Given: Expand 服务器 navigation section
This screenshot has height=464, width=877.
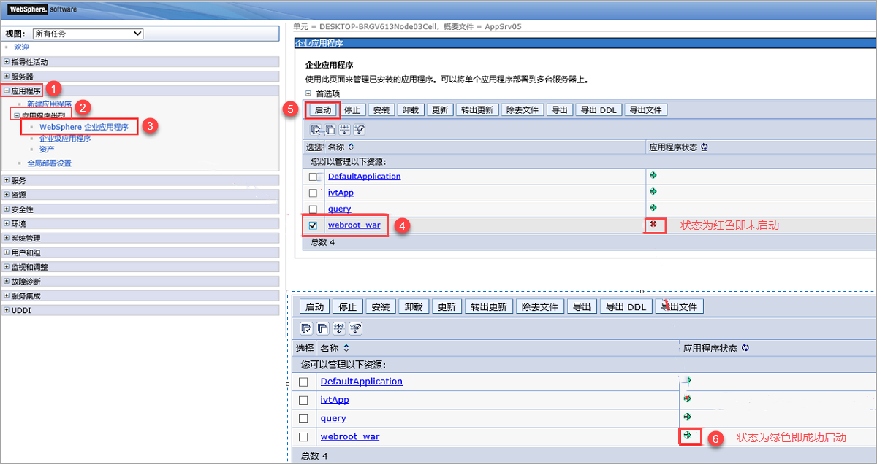Looking at the screenshot, I should coord(7,76).
